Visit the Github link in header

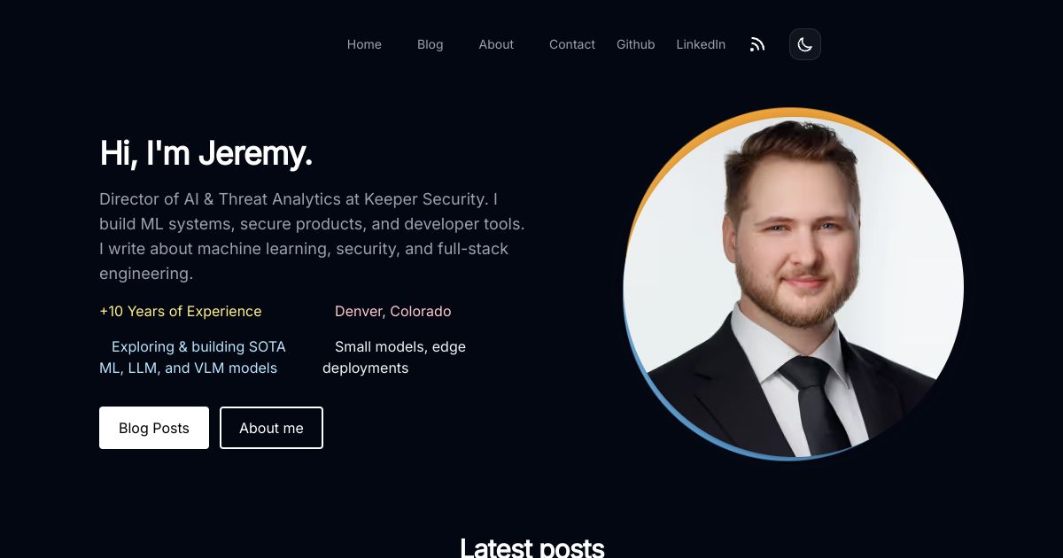tap(636, 44)
